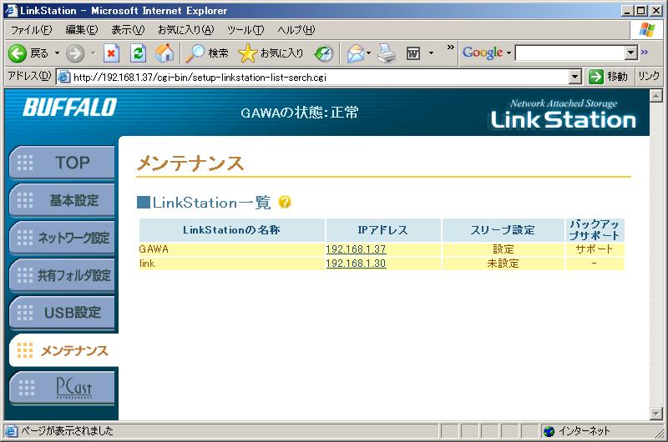
Task: Select the メンテナンス sidebar page
Action: pyautogui.click(x=63, y=350)
